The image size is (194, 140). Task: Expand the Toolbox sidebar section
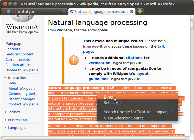coord(5,112)
